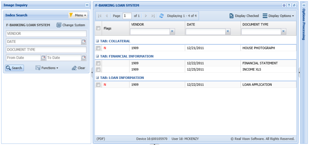Click the Search button
The width and height of the screenshot is (309, 145).
[15, 68]
